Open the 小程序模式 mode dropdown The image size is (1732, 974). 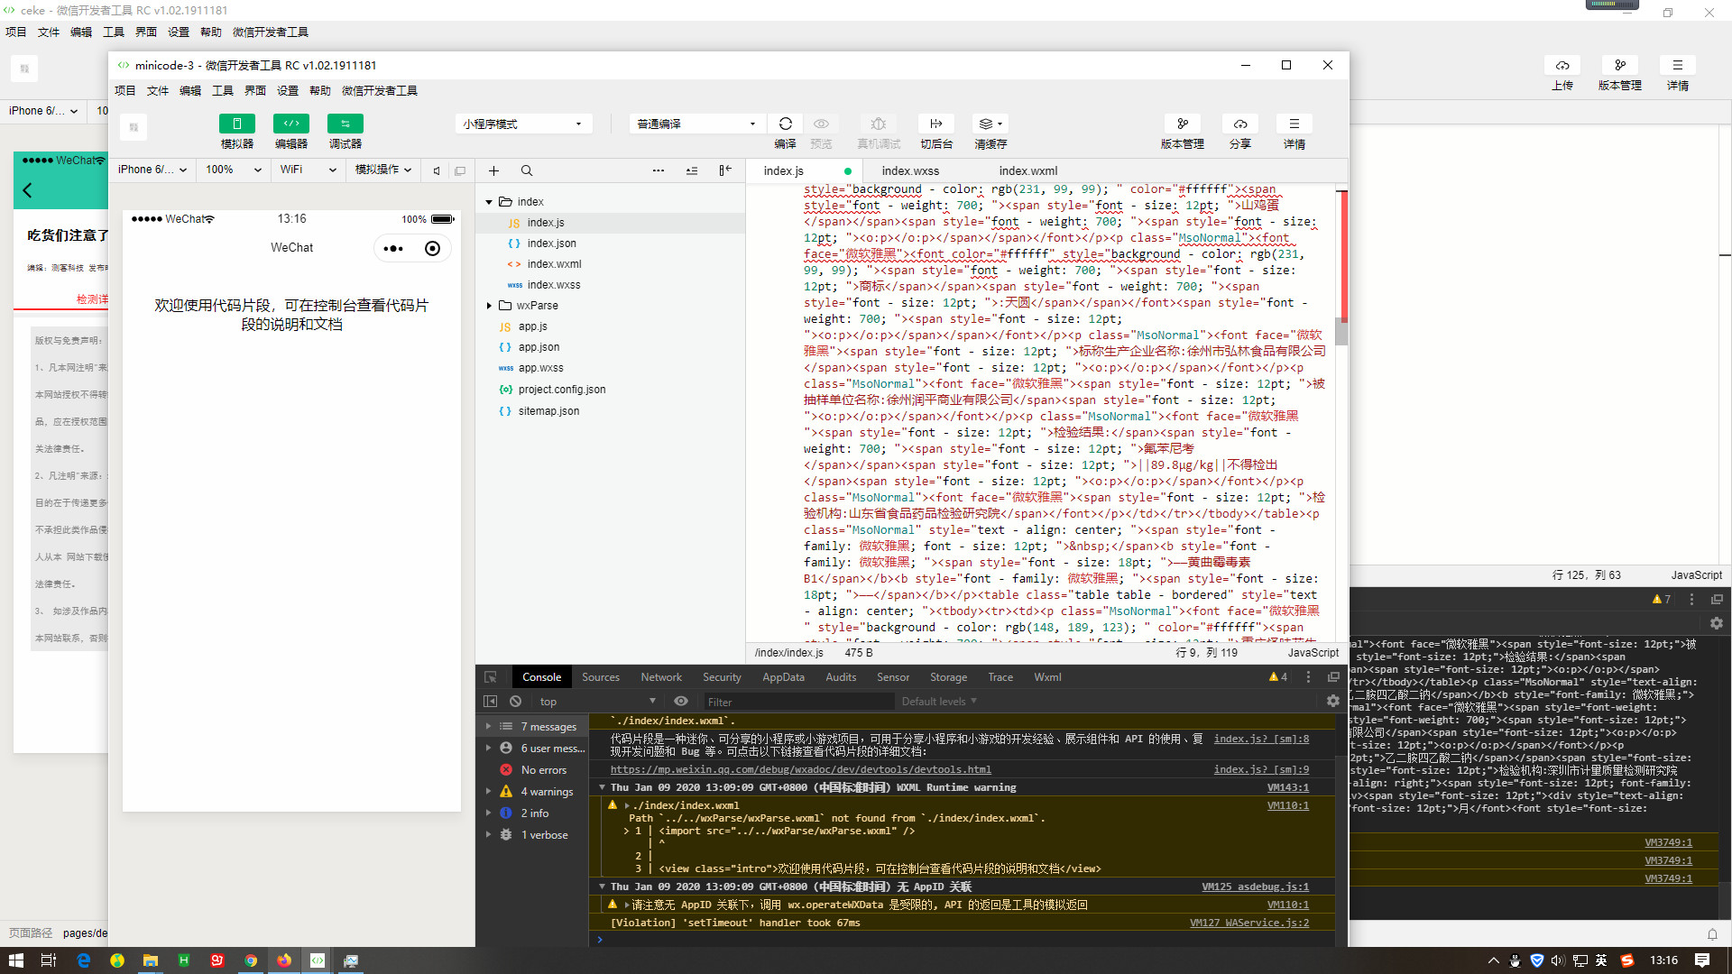522,124
